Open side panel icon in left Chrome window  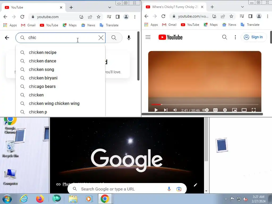pyautogui.click(x=118, y=17)
